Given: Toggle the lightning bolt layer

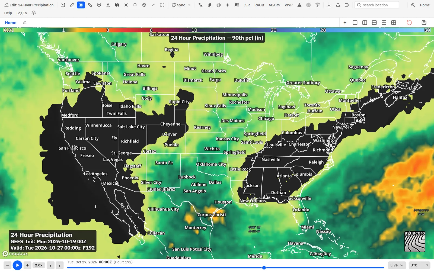Looking at the screenshot, I should [228, 5].
